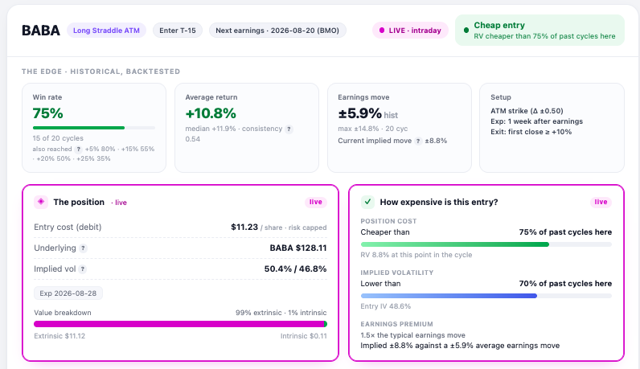Image resolution: width=640 pixels, height=369 pixels.
Task: Click the Exp 2026-08-28 chip
Action: click(68, 293)
